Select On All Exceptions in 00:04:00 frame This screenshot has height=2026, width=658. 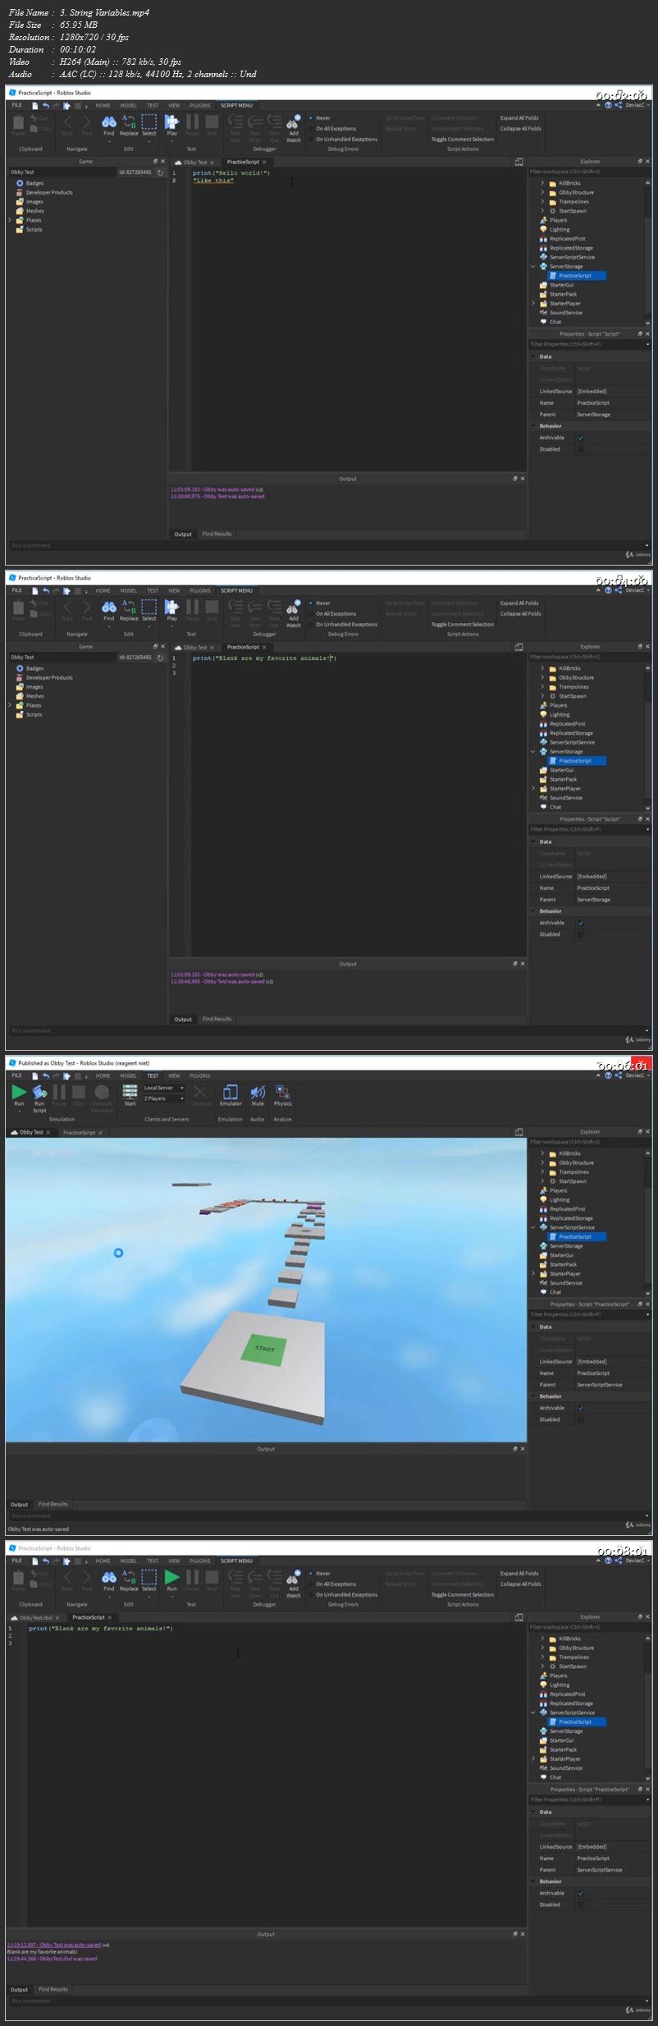click(x=333, y=614)
